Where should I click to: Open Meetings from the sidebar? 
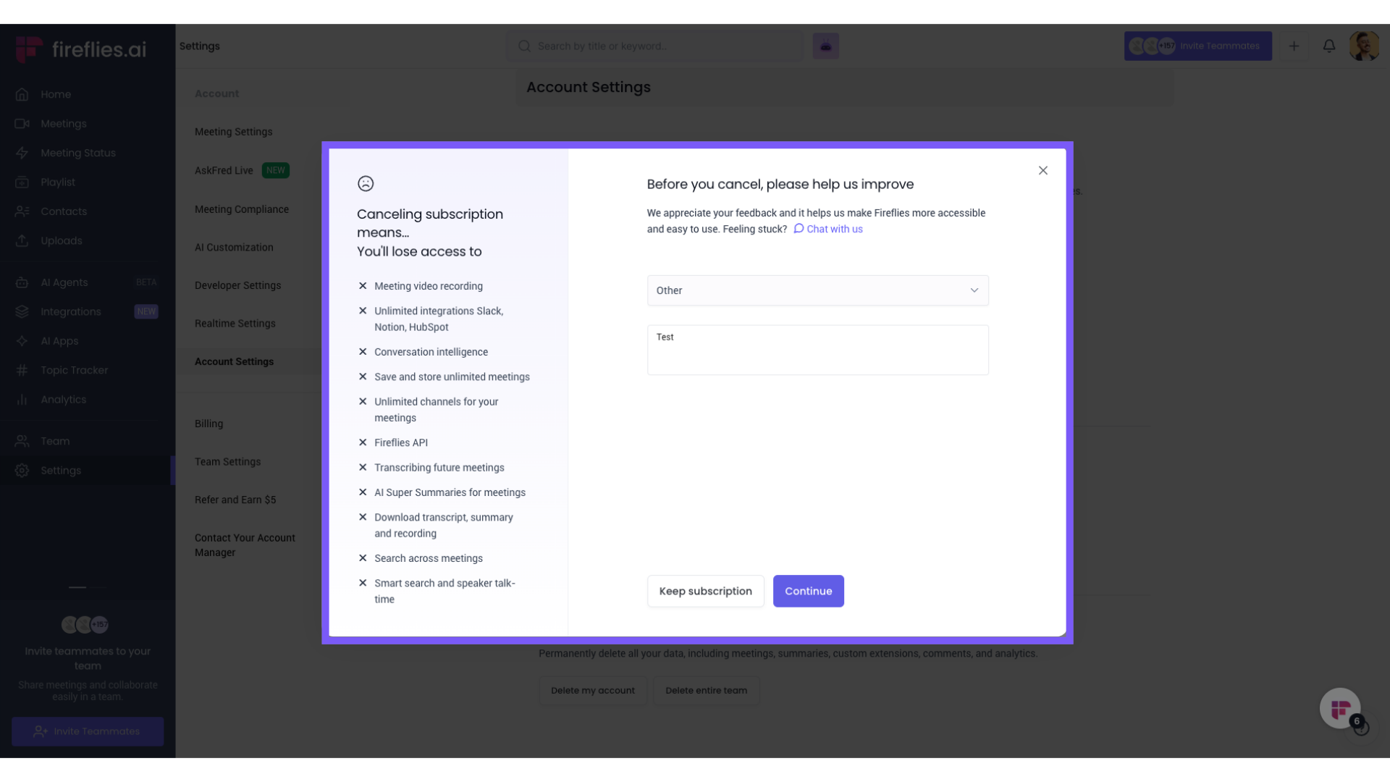coord(22,124)
